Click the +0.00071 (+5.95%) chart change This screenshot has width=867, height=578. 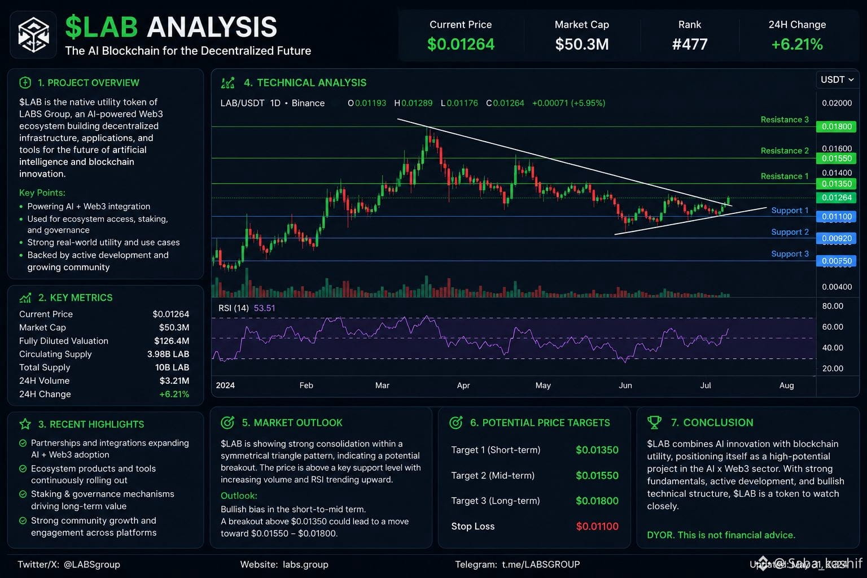point(568,103)
